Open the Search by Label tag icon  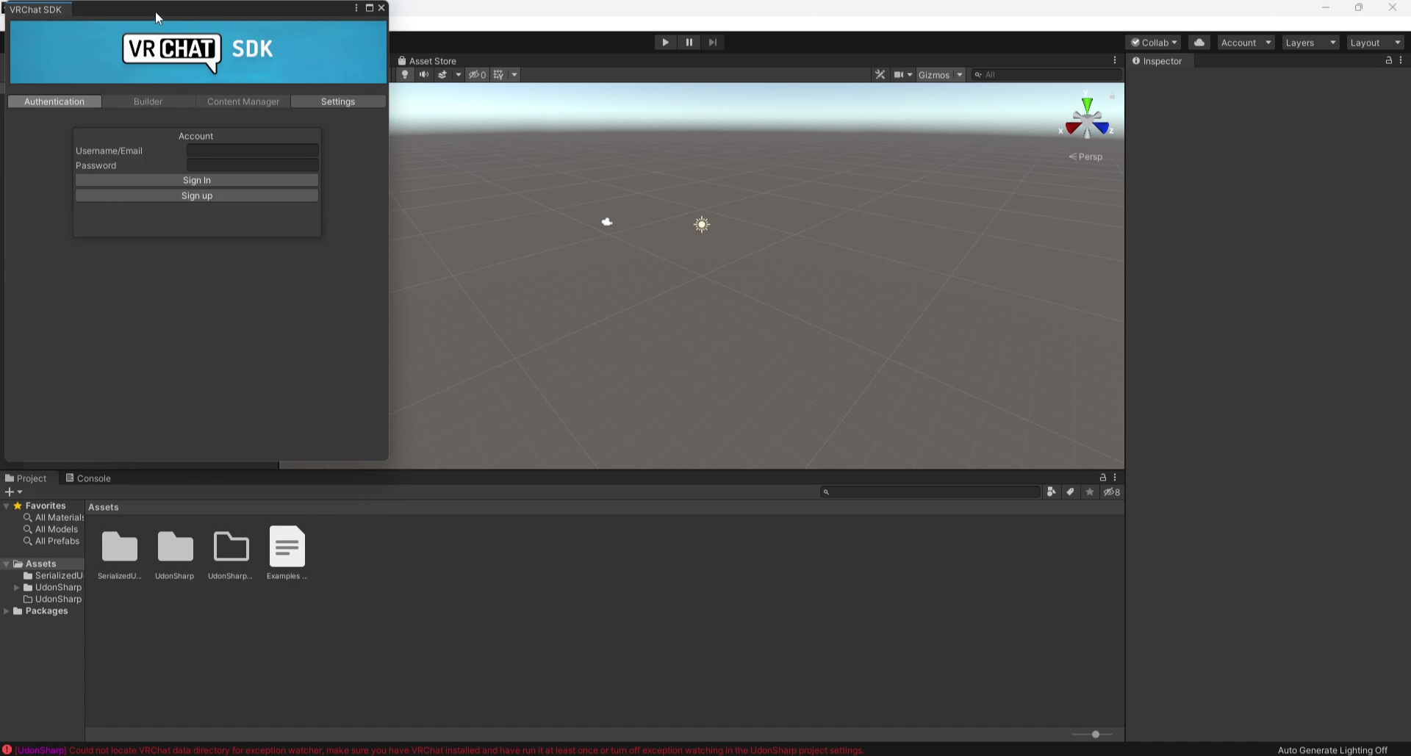1071,492
